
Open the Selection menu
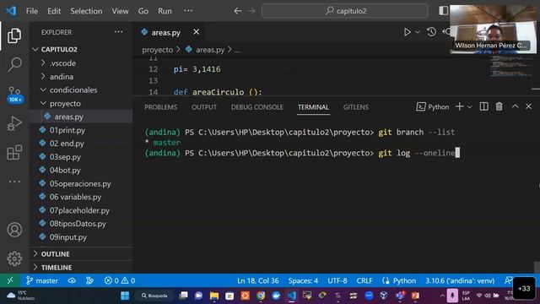[86, 11]
